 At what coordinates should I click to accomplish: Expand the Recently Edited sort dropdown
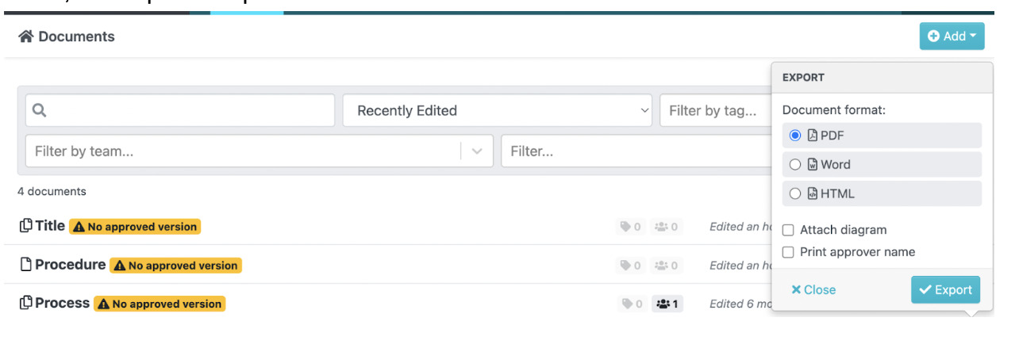tap(497, 111)
